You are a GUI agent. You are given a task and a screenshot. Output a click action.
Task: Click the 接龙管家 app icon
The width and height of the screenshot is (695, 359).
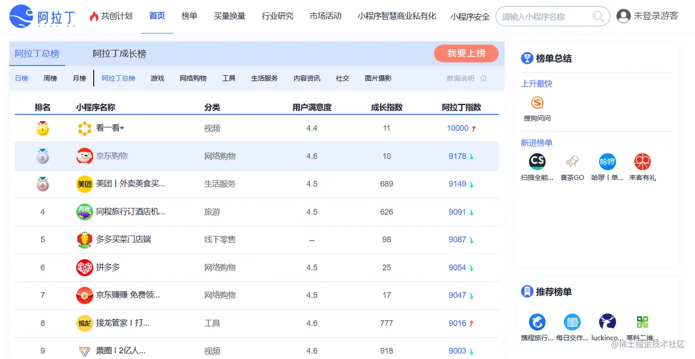[85, 323]
